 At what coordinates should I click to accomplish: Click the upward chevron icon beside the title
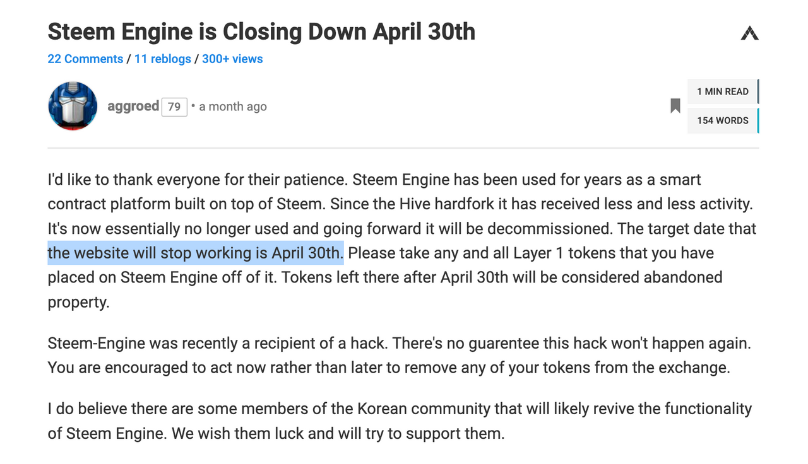coord(749,33)
